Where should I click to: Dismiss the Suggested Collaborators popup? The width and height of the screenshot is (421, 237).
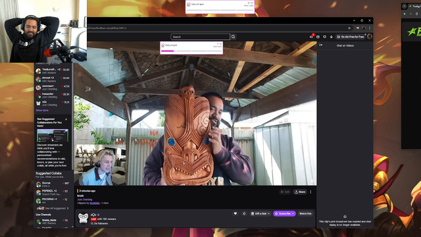point(66,119)
